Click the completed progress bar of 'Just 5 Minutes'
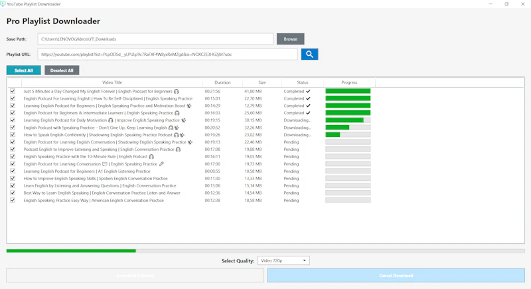Viewport: 531px width, 289px height. (x=348, y=91)
